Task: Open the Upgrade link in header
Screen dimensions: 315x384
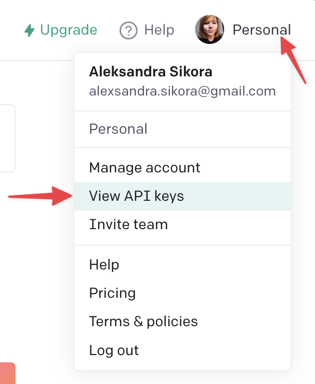Action: (68, 30)
